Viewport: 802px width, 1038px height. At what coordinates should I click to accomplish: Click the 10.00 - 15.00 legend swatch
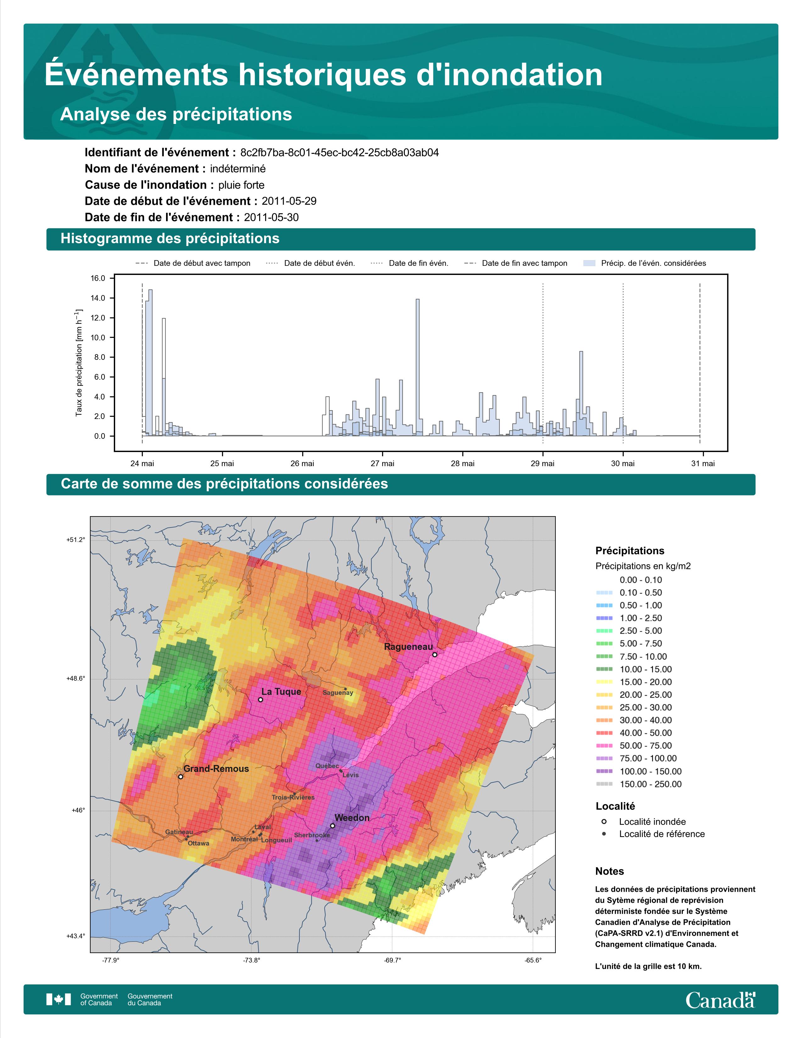(x=604, y=669)
